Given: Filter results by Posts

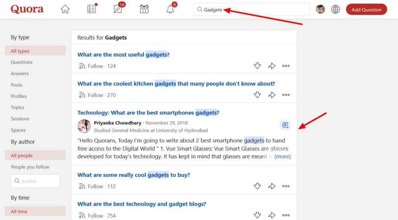Looking at the screenshot, I should pos(16,85).
